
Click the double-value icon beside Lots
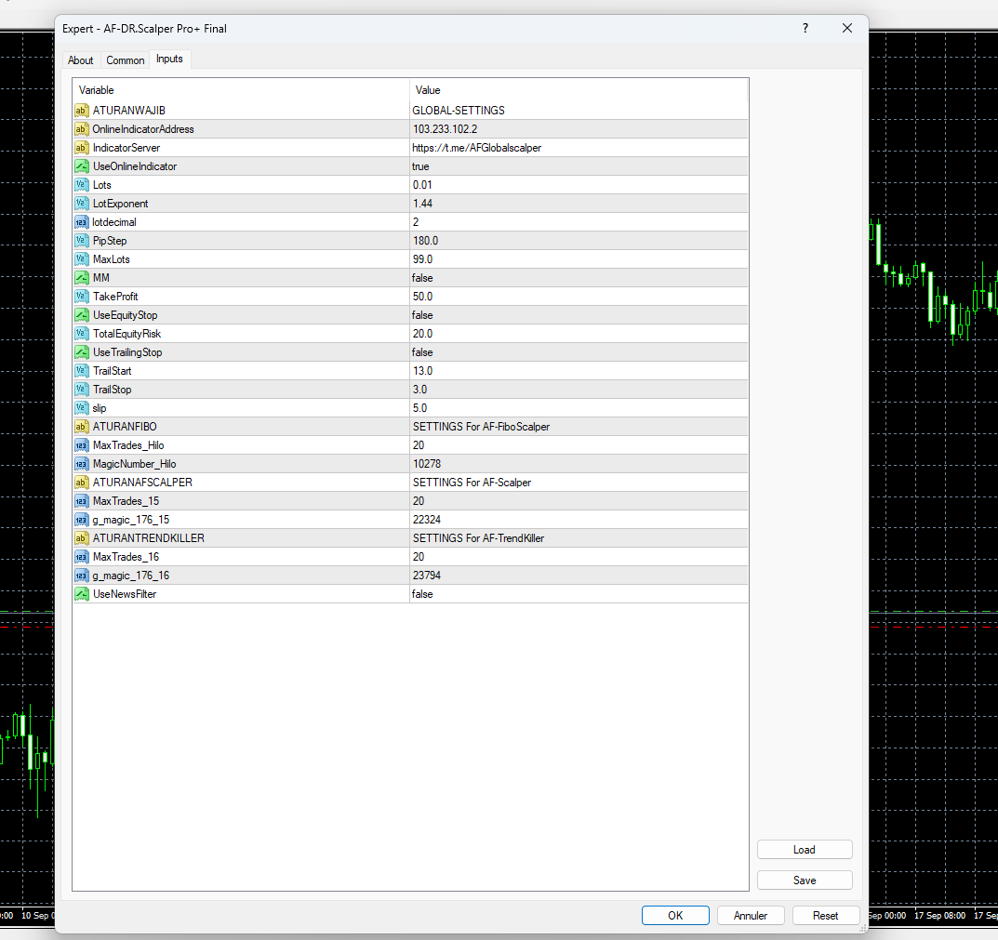pos(81,185)
